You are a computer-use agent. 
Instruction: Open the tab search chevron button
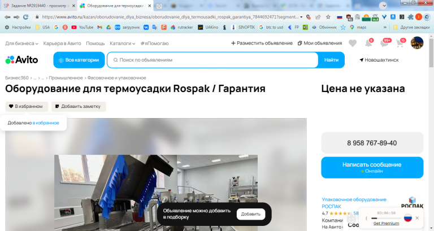click(383, 6)
